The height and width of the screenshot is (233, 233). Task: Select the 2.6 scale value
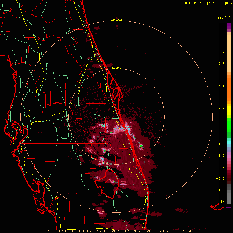coord(221,133)
